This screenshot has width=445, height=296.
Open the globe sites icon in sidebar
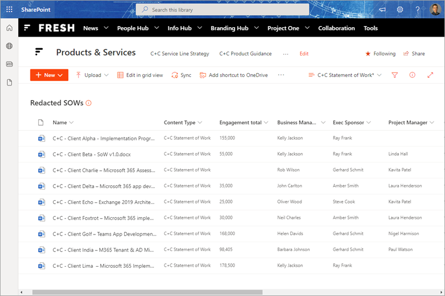tap(9, 46)
